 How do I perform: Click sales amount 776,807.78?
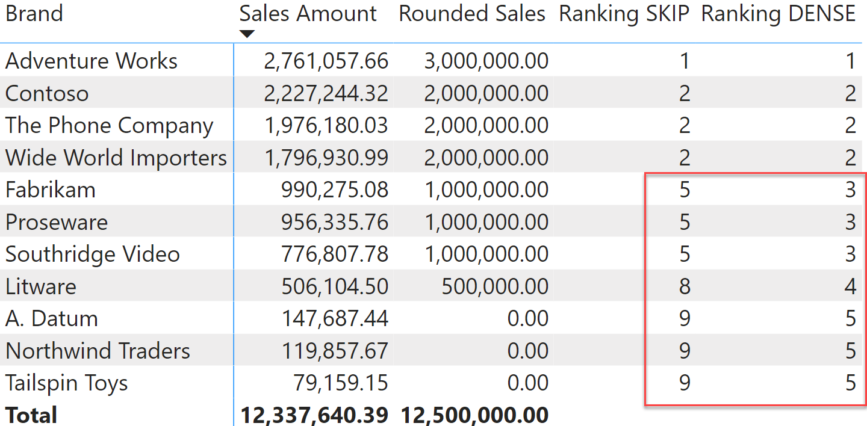335,254
